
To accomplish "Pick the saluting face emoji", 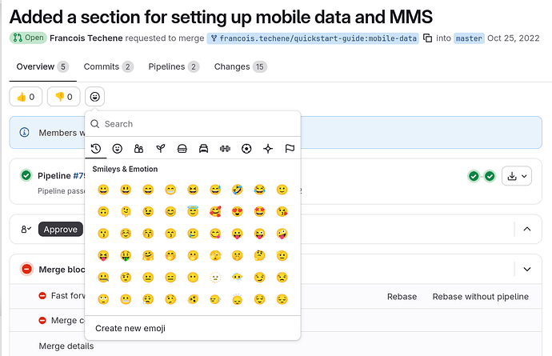I will coord(282,255).
